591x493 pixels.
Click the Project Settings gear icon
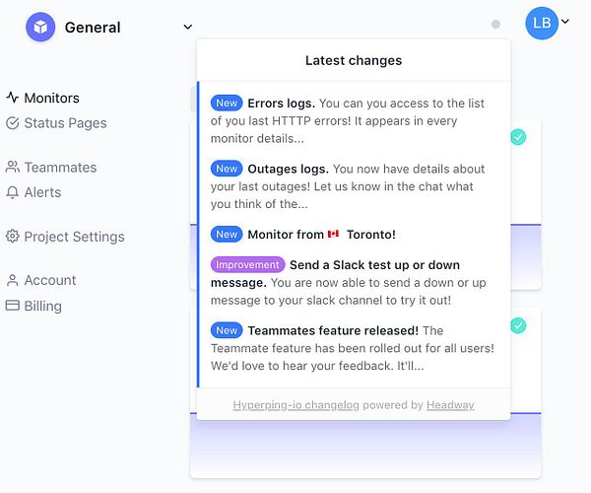coord(13,237)
